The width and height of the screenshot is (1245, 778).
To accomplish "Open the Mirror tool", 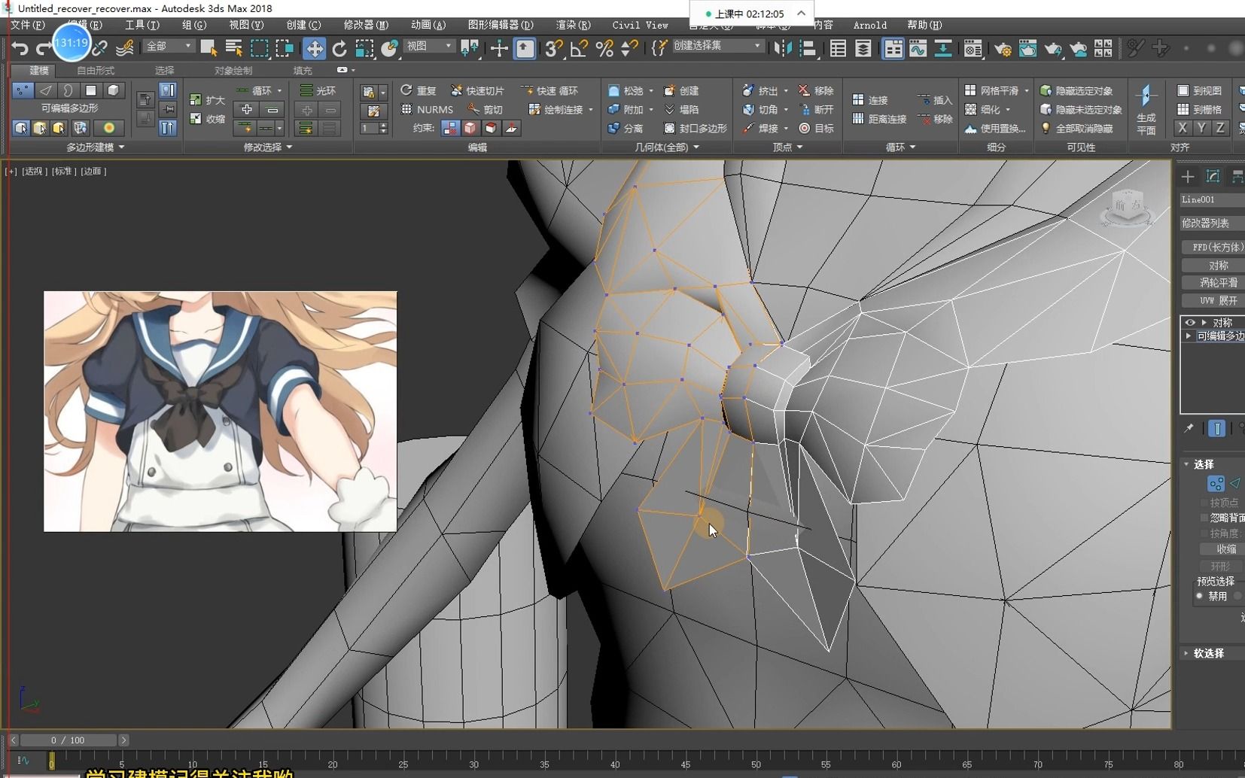I will [782, 49].
